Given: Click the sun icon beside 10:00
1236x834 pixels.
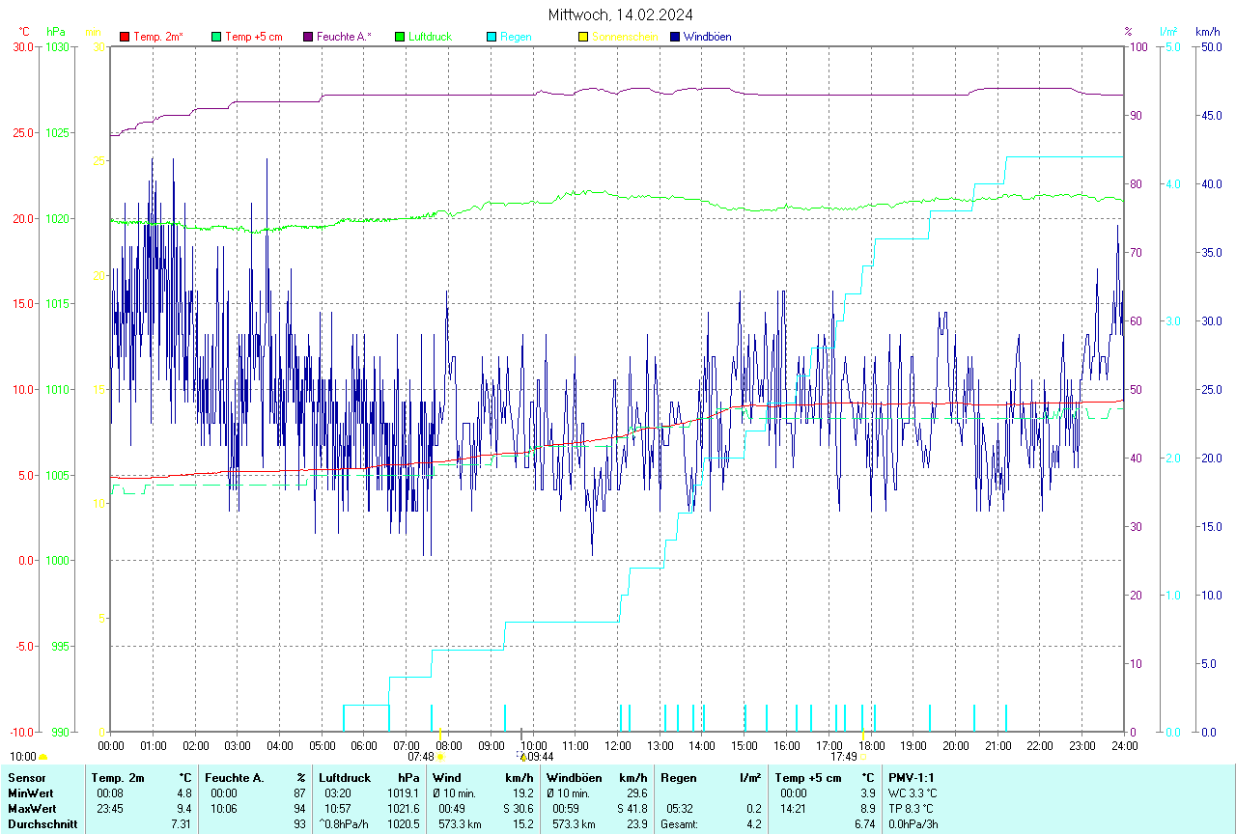Looking at the screenshot, I should coord(43,758).
